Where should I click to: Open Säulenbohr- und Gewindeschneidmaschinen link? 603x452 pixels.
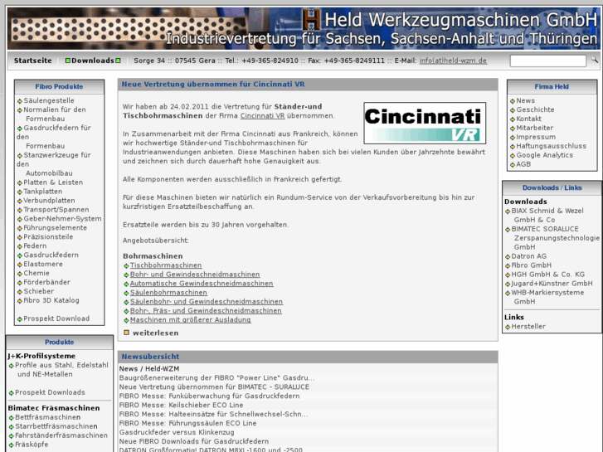tap(207, 302)
